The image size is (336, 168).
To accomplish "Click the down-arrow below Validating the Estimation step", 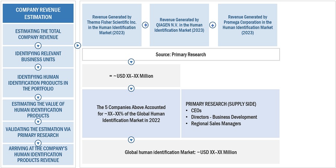I will click(x=38, y=143).
